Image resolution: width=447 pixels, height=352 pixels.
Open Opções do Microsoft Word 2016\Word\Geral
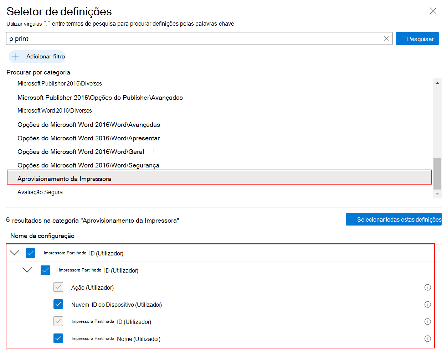point(81,152)
